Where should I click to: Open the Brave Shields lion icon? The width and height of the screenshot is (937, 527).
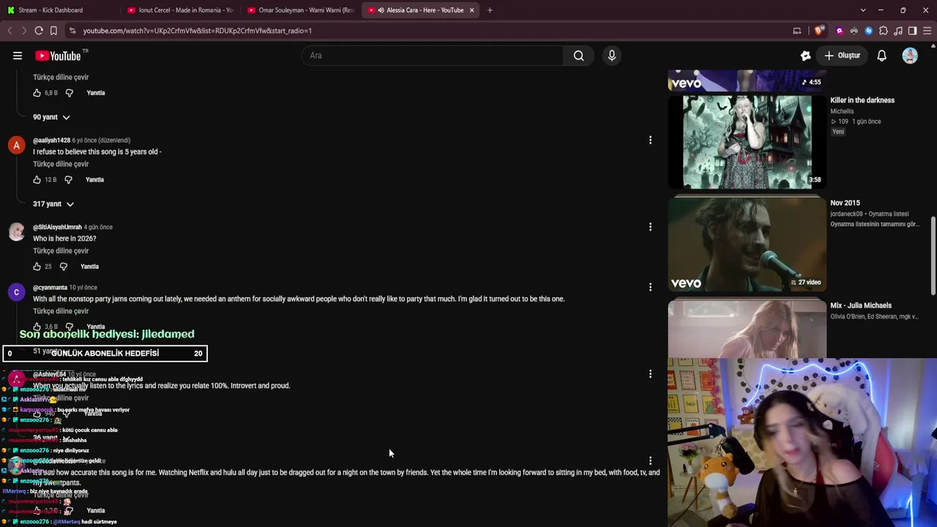[818, 31]
